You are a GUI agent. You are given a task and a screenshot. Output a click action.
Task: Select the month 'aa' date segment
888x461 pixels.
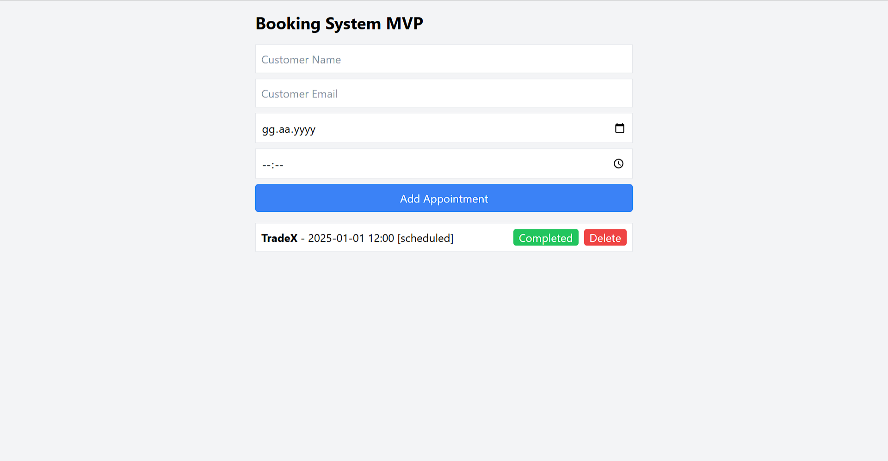(x=284, y=129)
